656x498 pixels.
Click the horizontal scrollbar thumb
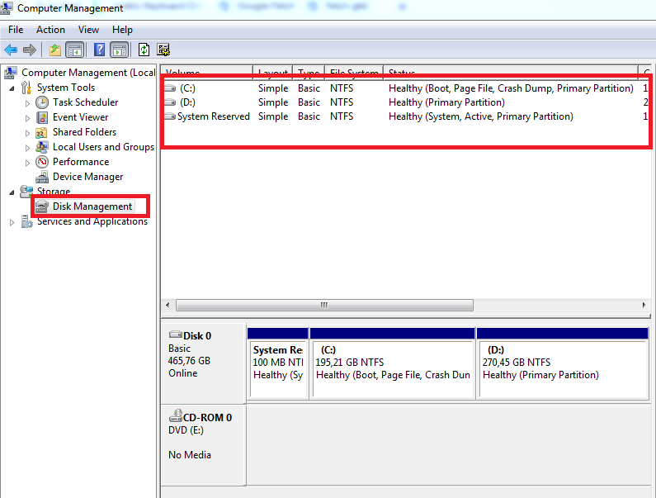[324, 305]
